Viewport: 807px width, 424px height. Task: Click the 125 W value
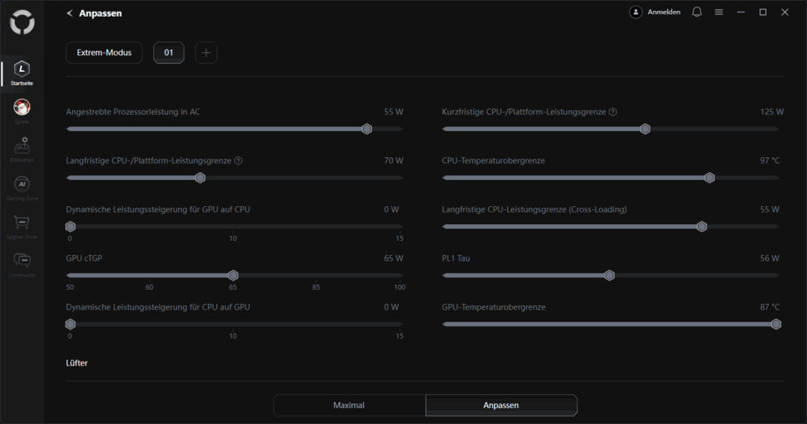point(772,112)
